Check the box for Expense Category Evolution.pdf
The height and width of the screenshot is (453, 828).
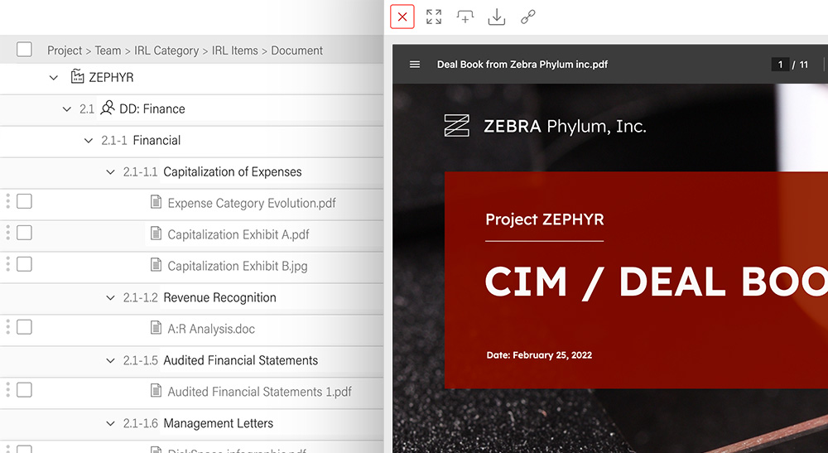[x=24, y=201]
